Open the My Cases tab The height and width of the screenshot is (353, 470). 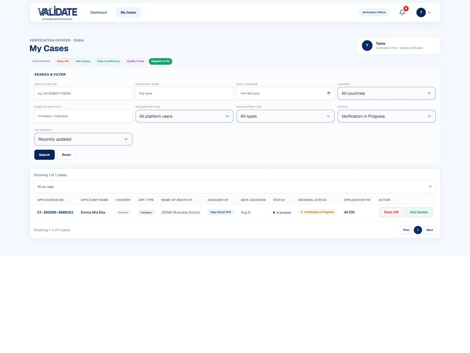[128, 12]
